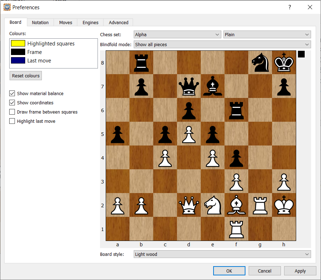The width and height of the screenshot is (321, 280).
Task: Switch to the Engines tab
Action: click(90, 22)
